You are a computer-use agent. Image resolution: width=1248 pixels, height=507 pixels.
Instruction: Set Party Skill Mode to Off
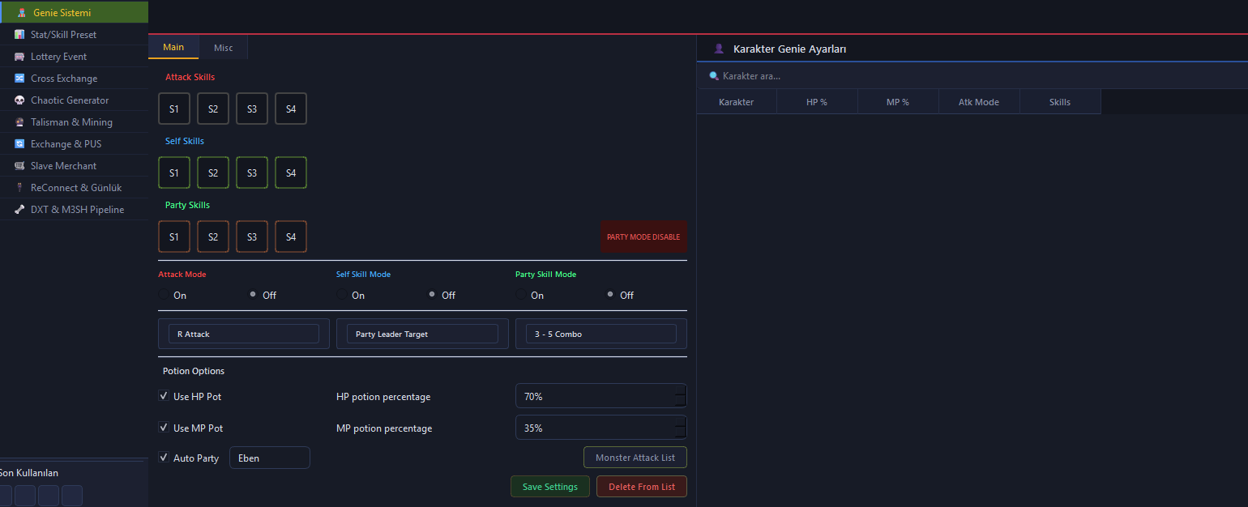610,295
